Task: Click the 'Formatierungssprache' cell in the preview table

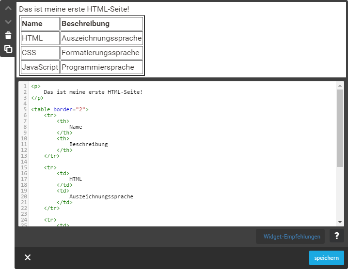Action: 100,53
